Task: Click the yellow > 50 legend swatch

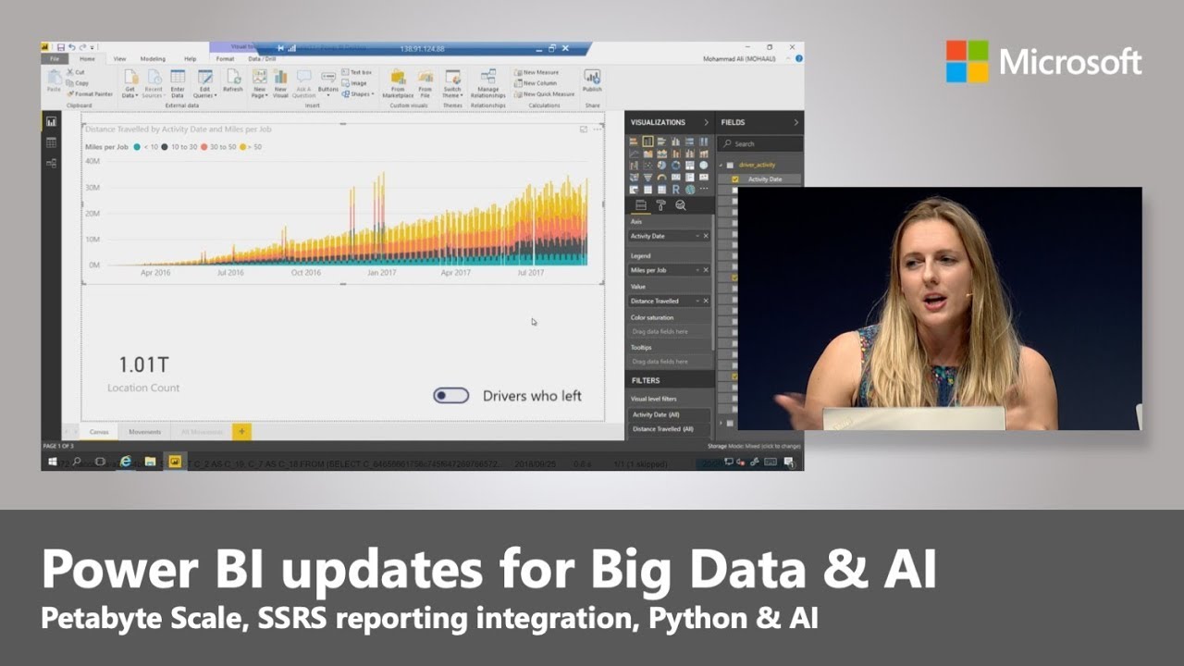Action: click(x=243, y=147)
